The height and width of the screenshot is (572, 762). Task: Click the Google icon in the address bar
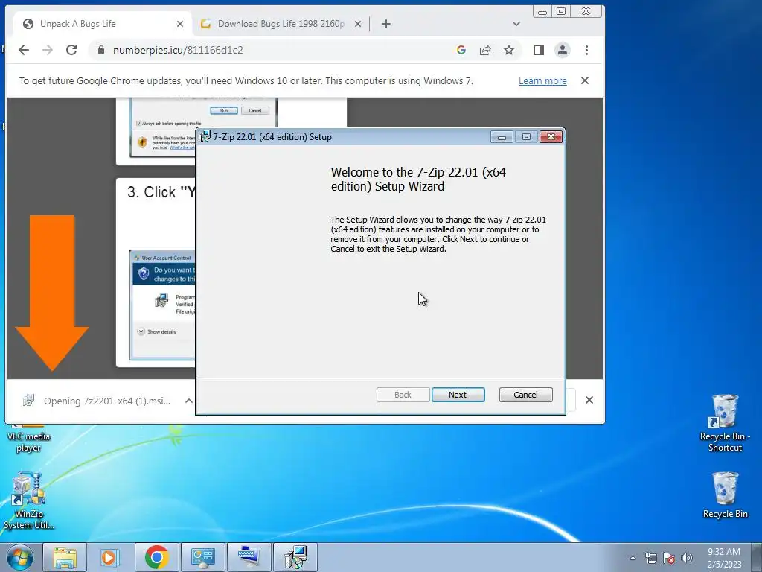coord(461,50)
